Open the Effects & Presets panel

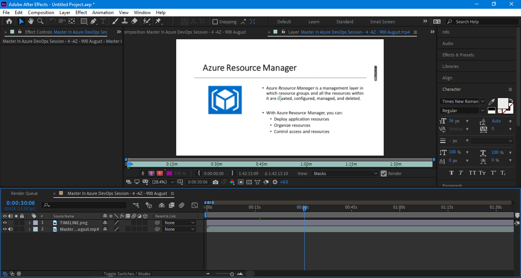coord(458,55)
